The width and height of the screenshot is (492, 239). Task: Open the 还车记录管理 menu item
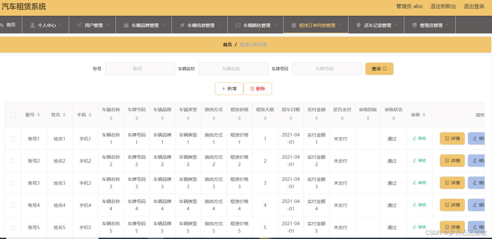[x=376, y=25]
